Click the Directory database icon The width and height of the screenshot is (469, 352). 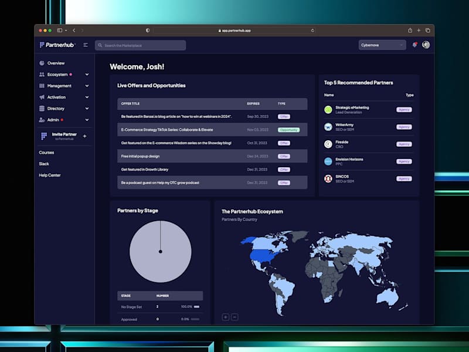(x=42, y=109)
